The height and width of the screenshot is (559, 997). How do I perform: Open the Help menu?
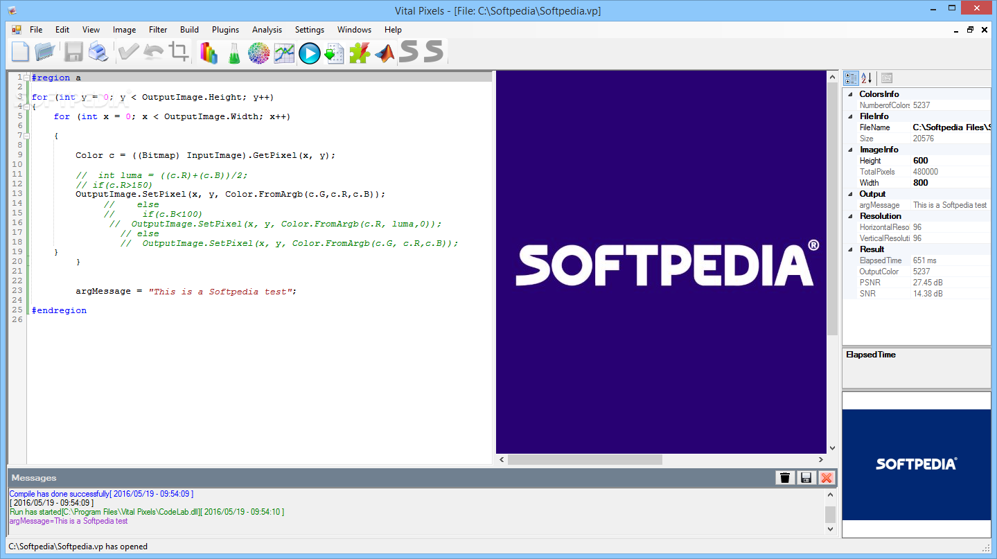[x=393, y=30]
